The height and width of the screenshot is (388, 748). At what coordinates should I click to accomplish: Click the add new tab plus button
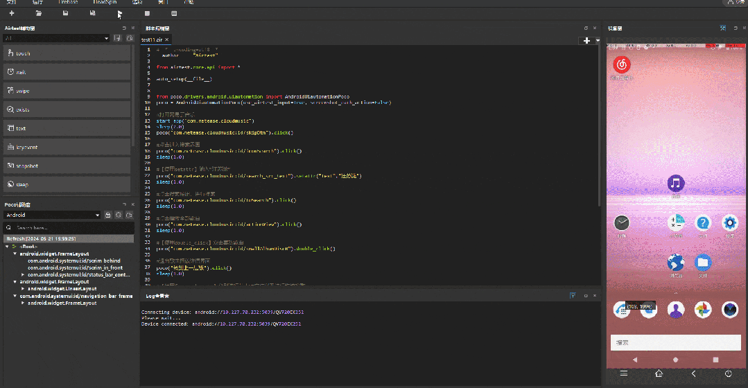tap(587, 41)
